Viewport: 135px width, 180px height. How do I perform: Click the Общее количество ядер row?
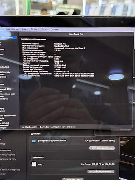[39, 54]
